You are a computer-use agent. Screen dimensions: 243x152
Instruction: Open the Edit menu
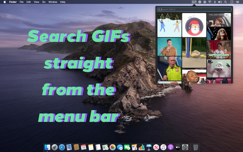28,2
